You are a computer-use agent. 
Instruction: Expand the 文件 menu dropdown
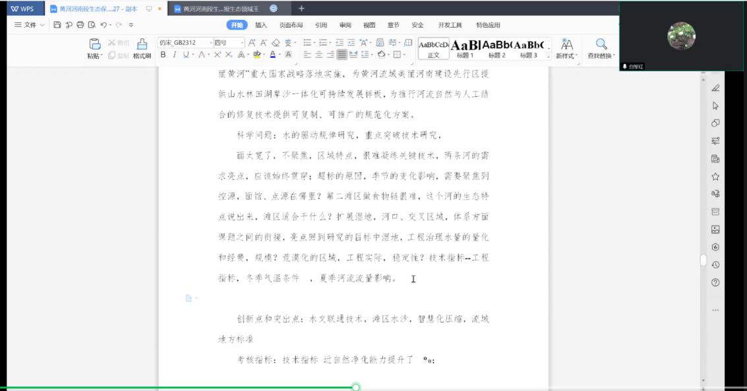(x=30, y=25)
